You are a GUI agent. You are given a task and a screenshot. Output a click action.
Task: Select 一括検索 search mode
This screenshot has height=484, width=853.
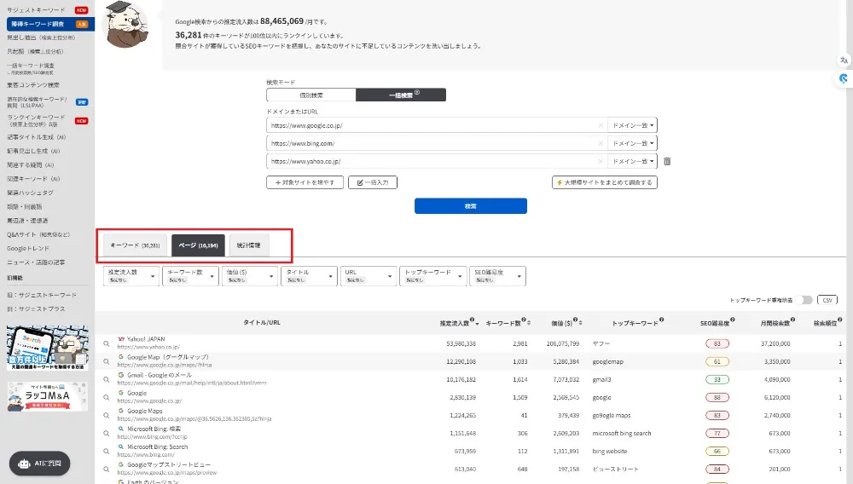401,95
